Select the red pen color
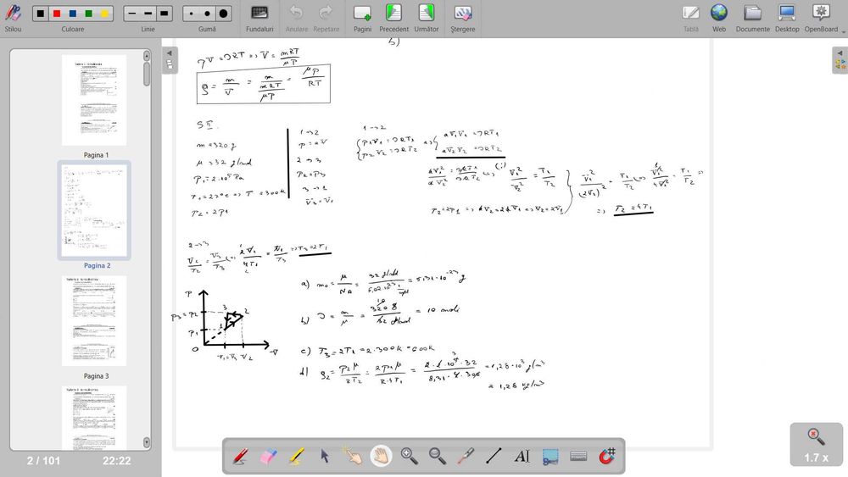 [56, 14]
